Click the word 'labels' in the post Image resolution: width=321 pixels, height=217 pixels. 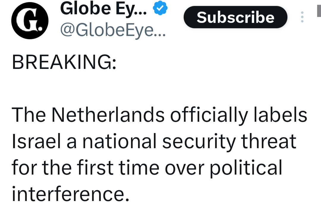[281, 115]
